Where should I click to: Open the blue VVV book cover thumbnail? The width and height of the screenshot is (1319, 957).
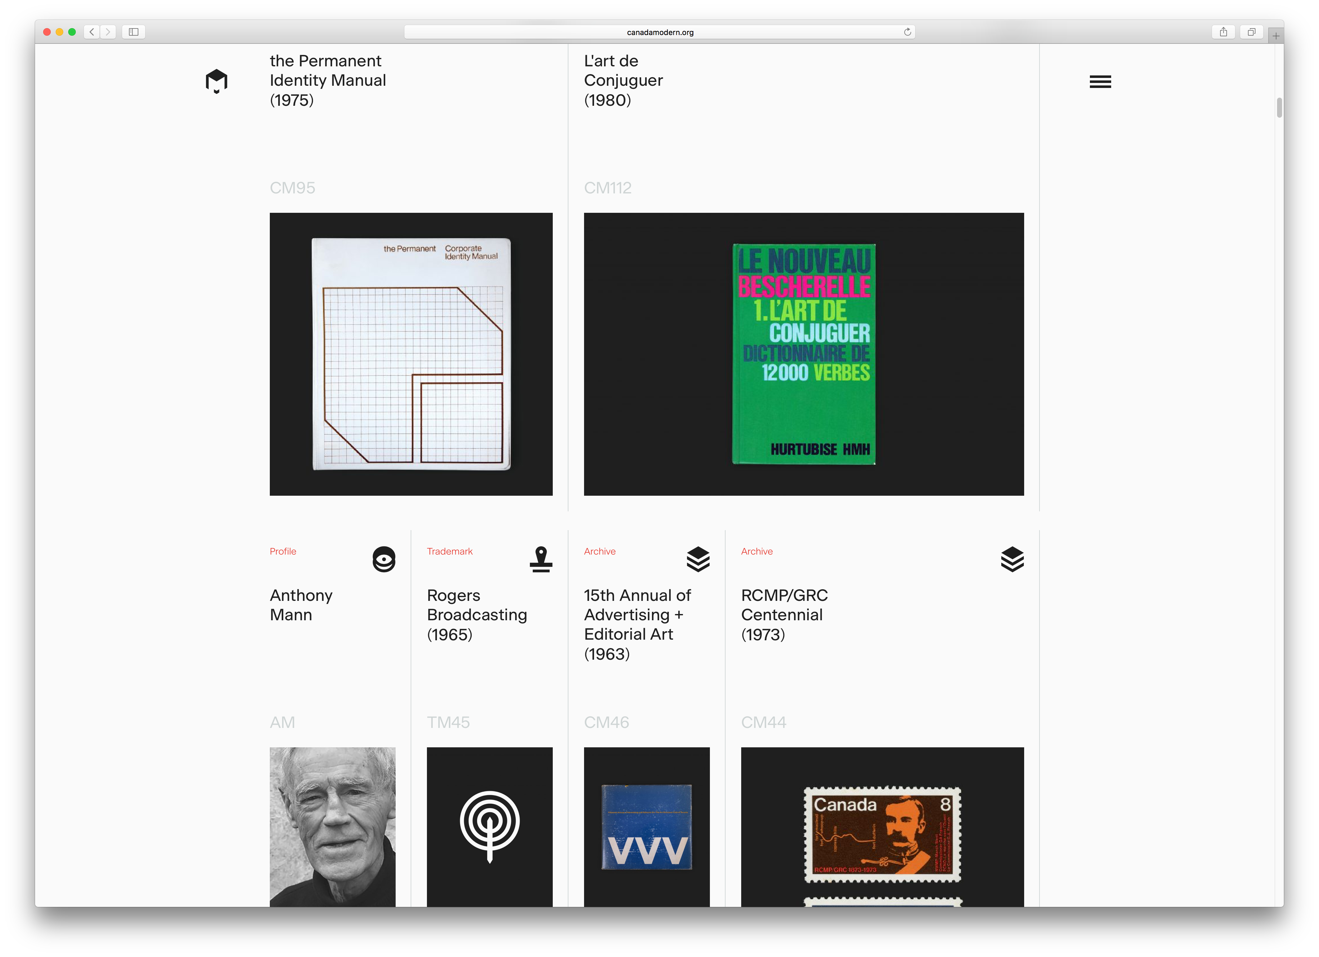tap(647, 827)
